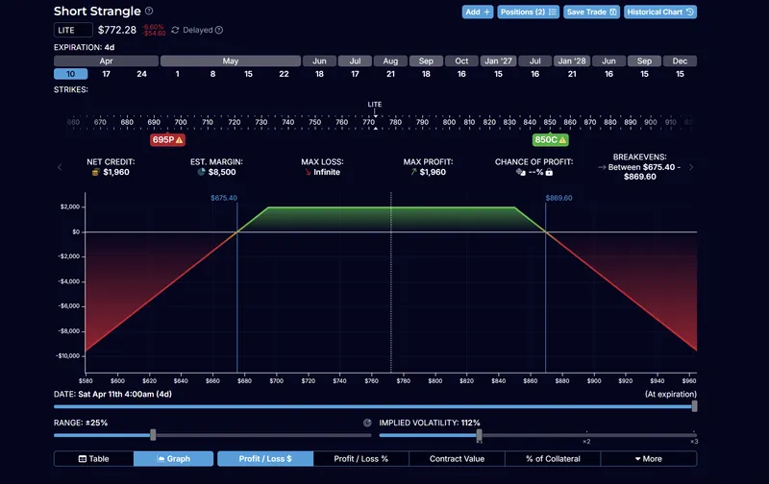The height and width of the screenshot is (484, 769).
Task: Open the More dropdown menu
Action: point(648,459)
